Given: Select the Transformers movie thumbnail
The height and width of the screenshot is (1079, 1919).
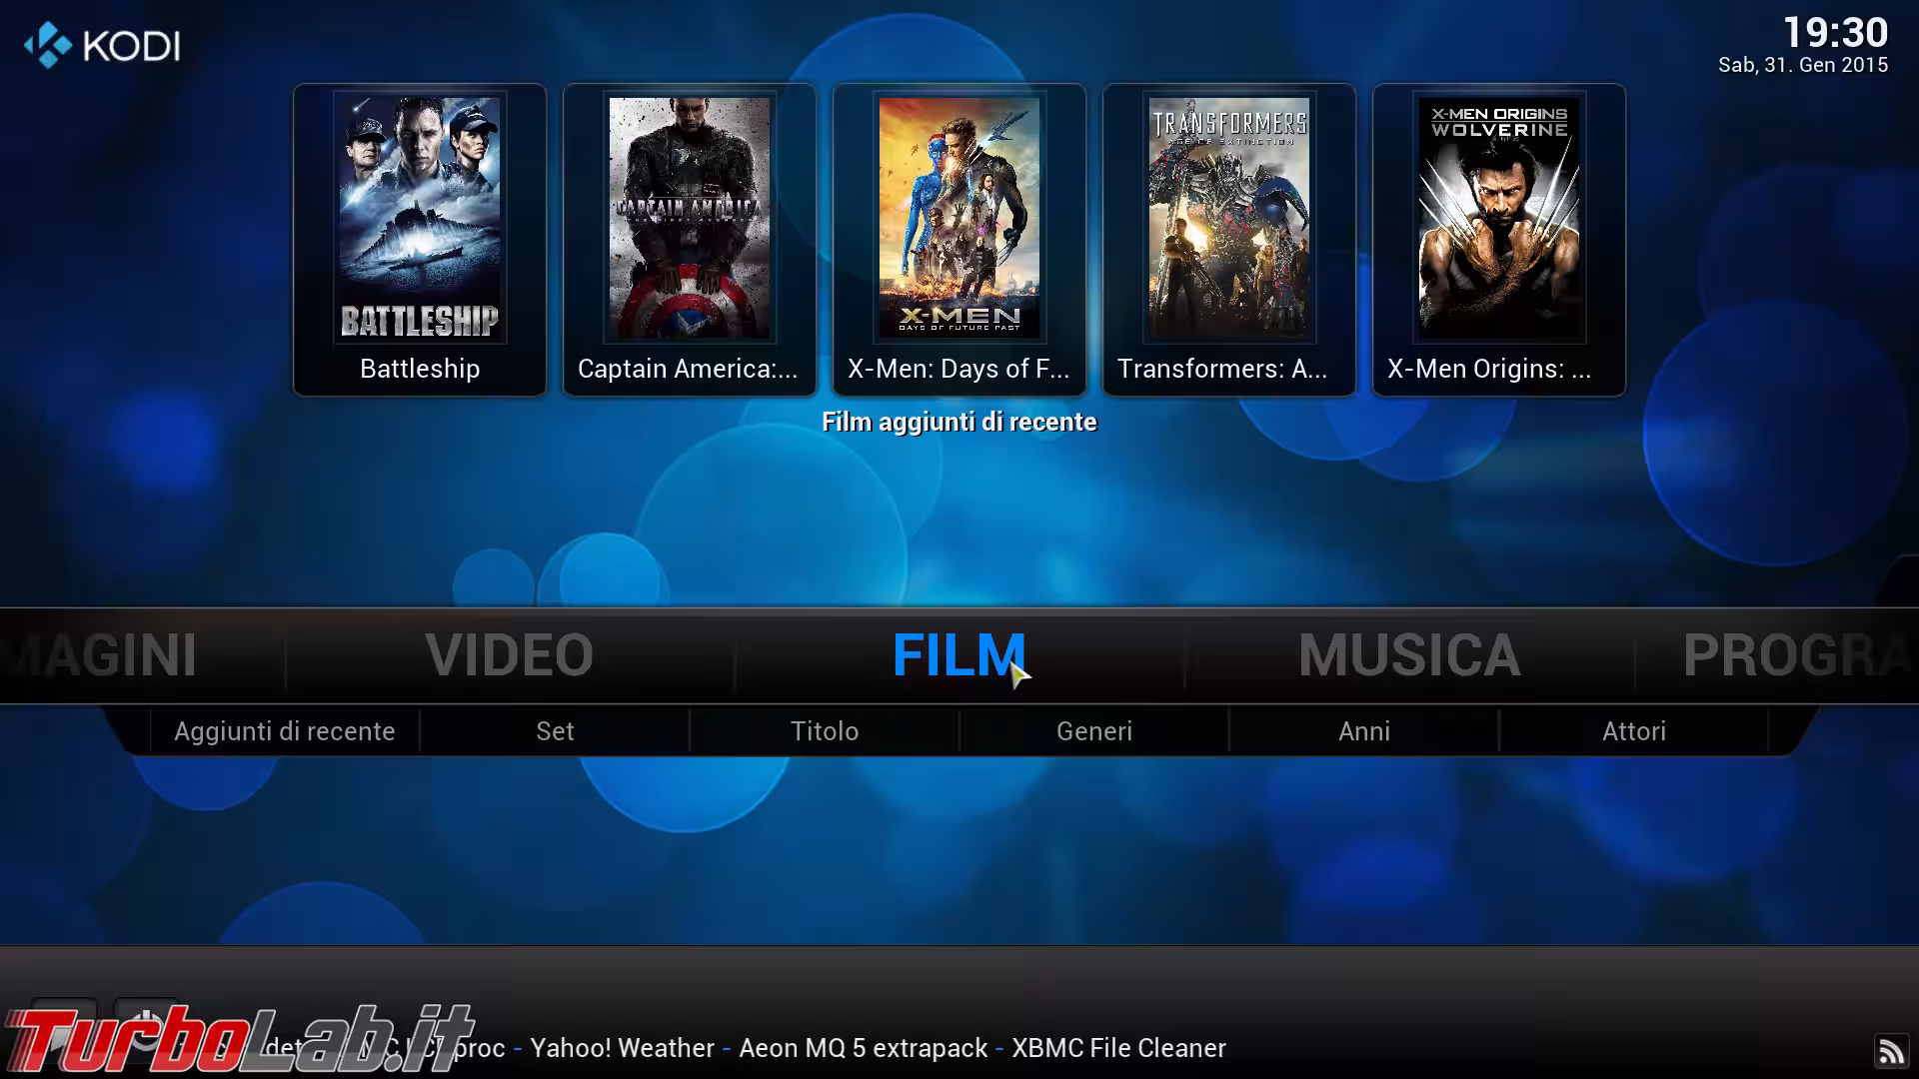Looking at the screenshot, I should pyautogui.click(x=1228, y=218).
